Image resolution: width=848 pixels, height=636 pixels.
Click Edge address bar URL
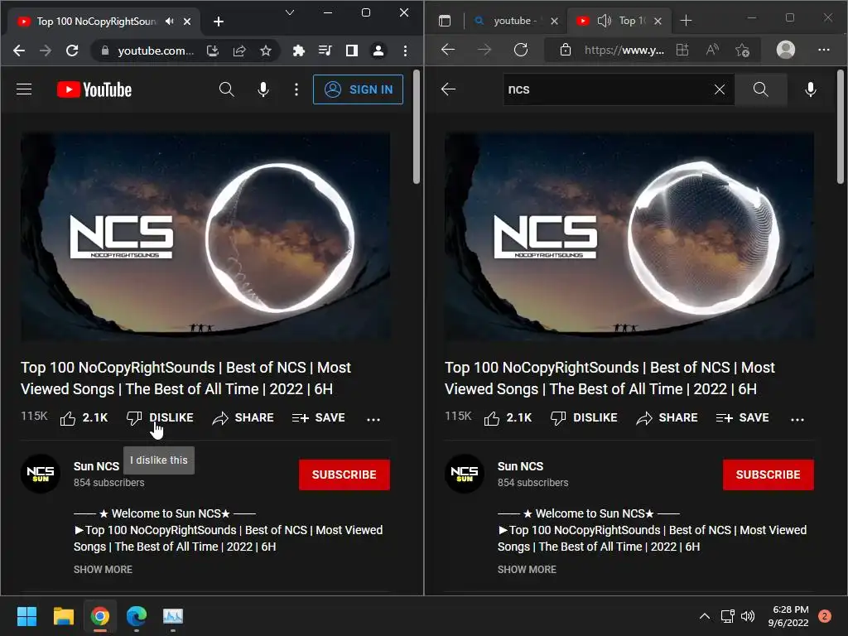(624, 51)
